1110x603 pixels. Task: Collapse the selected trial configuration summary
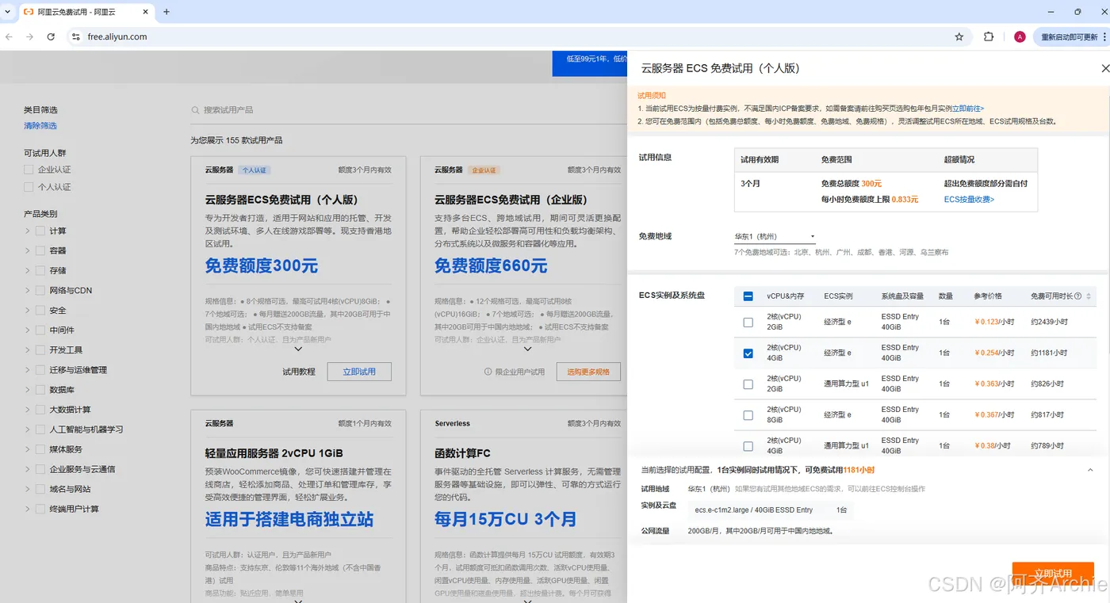1090,470
